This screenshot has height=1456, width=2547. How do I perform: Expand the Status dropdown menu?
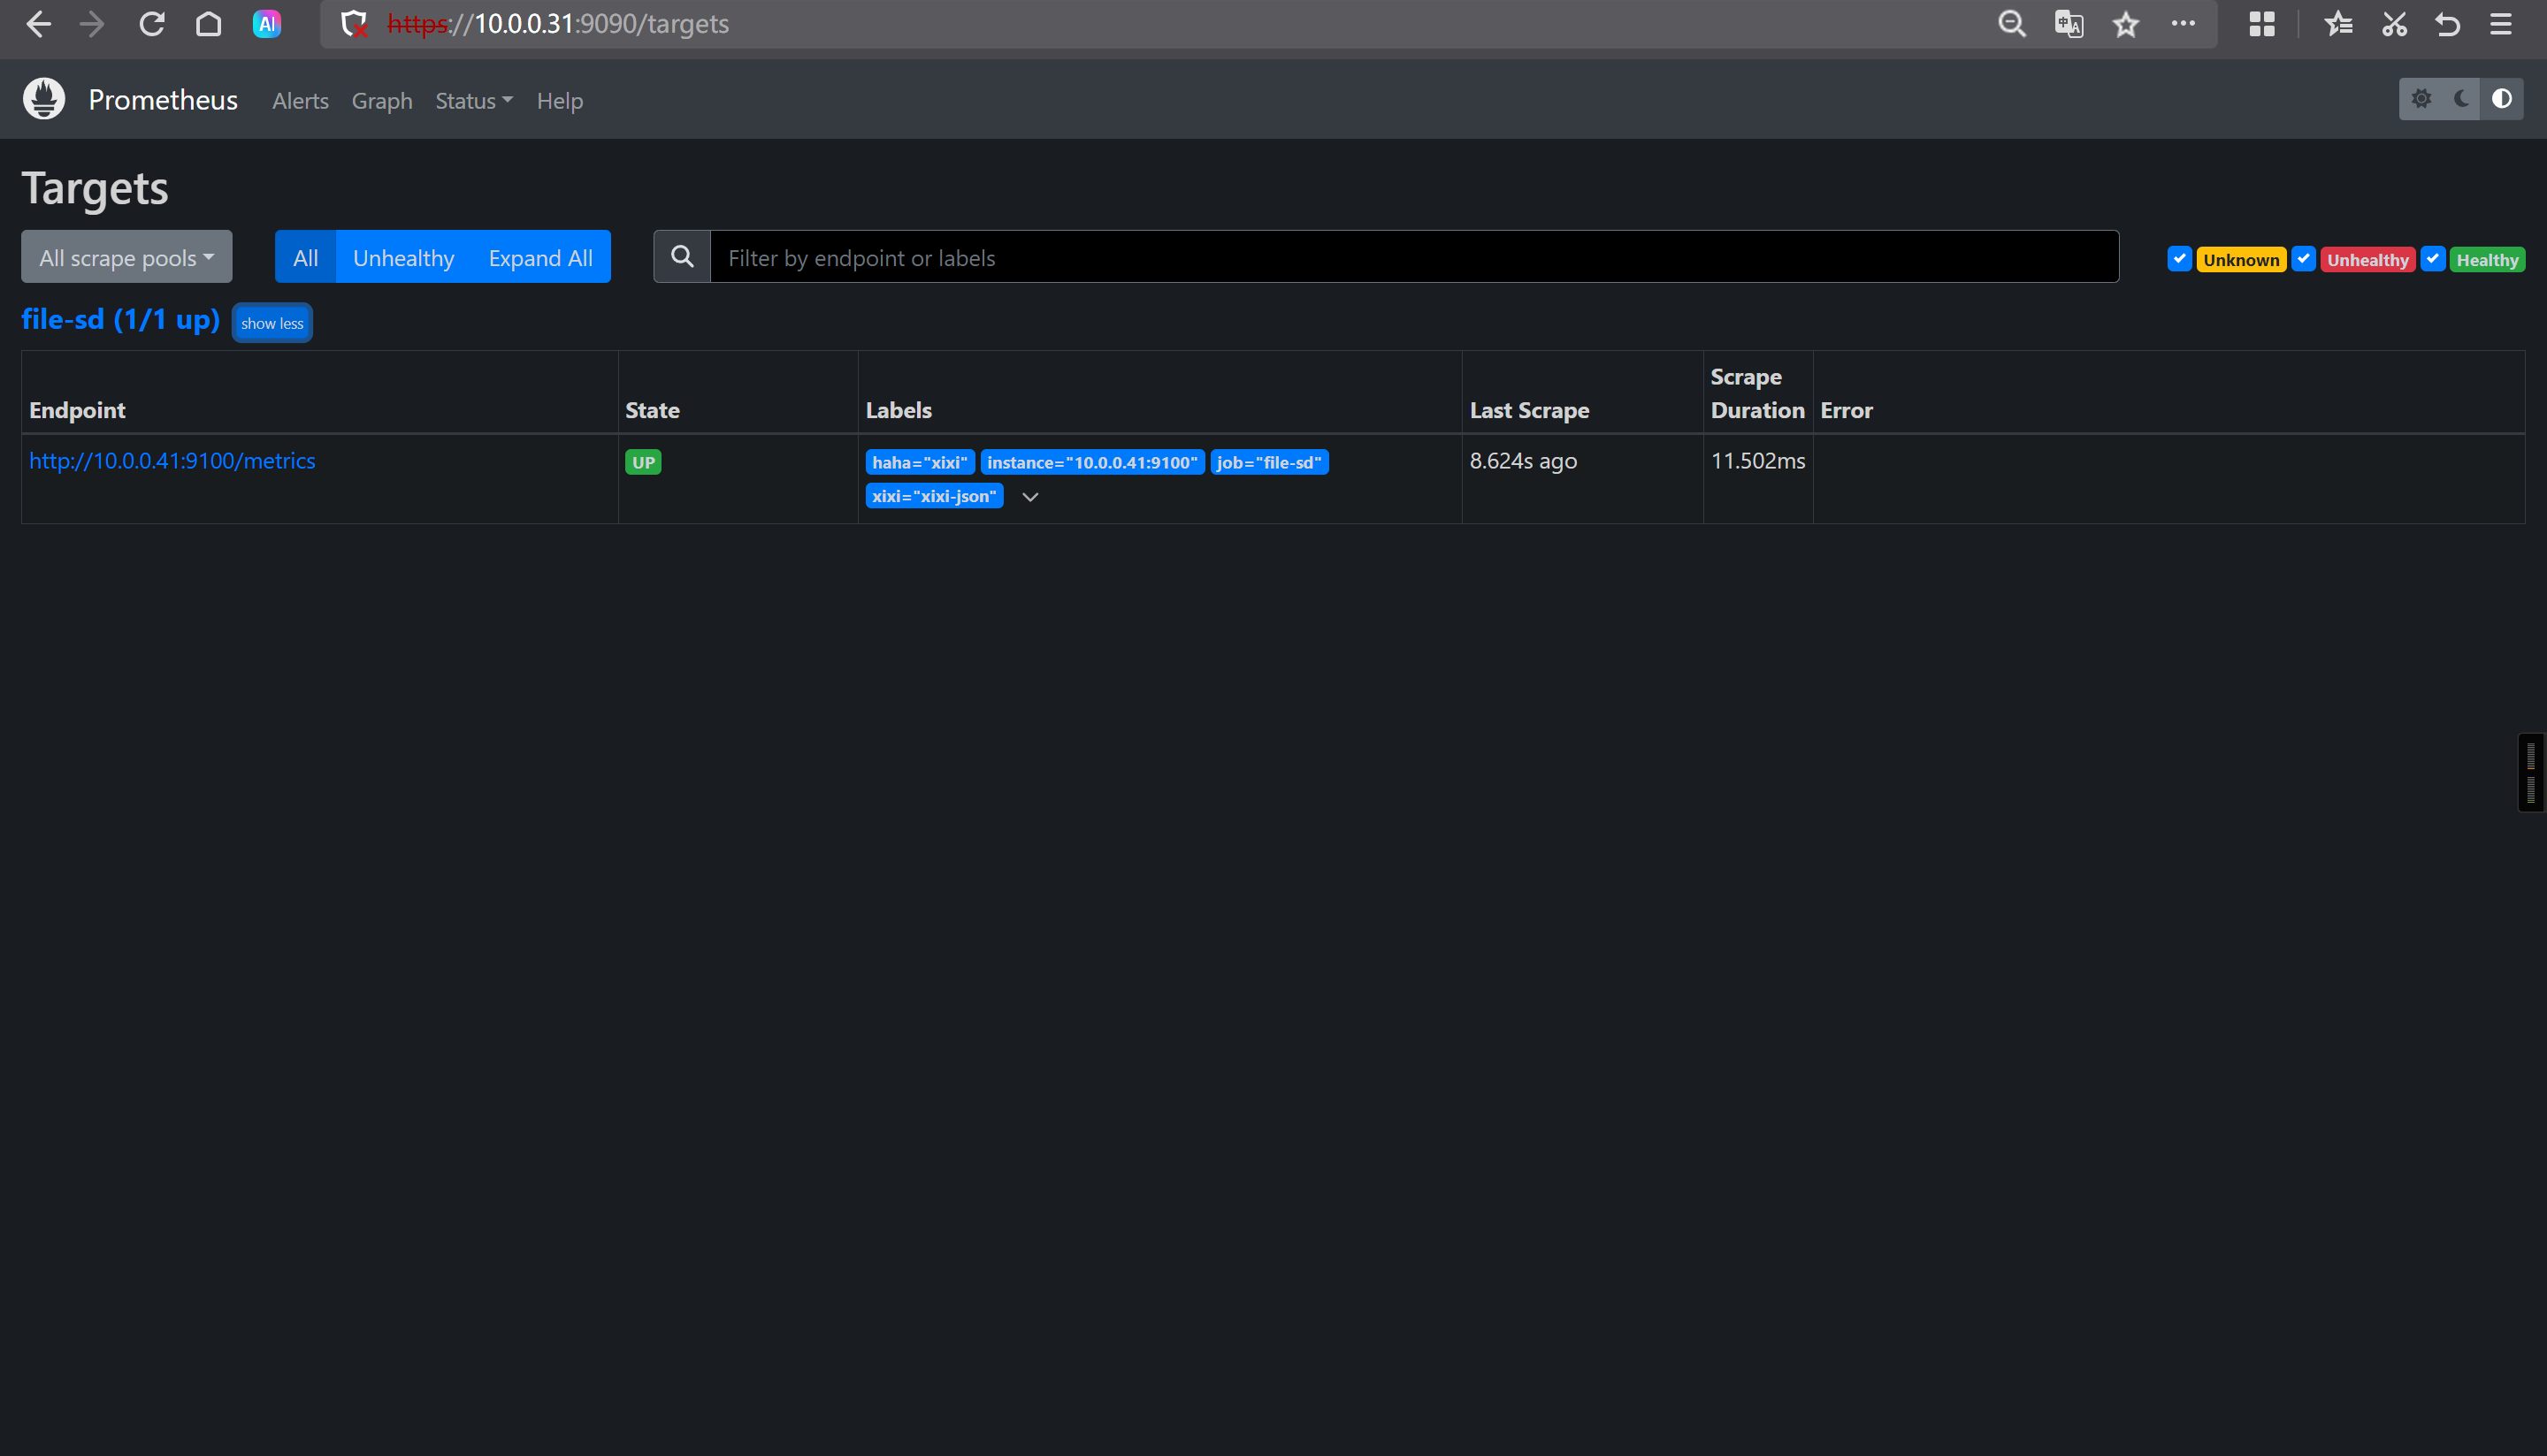[473, 101]
